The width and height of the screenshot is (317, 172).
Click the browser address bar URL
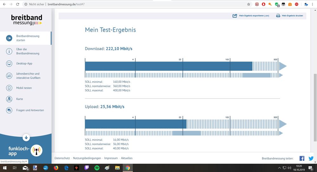[x=66, y=4]
